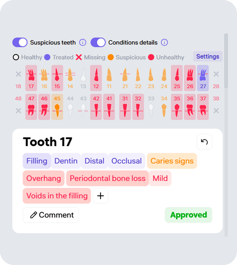237x265 pixels.
Task: Turn off the Suspicious teeth toggle
Action: (20, 42)
